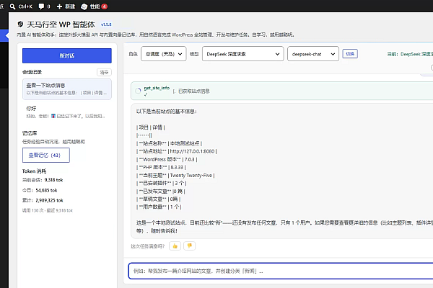Click the Token 消耗 heading
Image resolution: width=433 pixels, height=288 pixels.
(34, 171)
